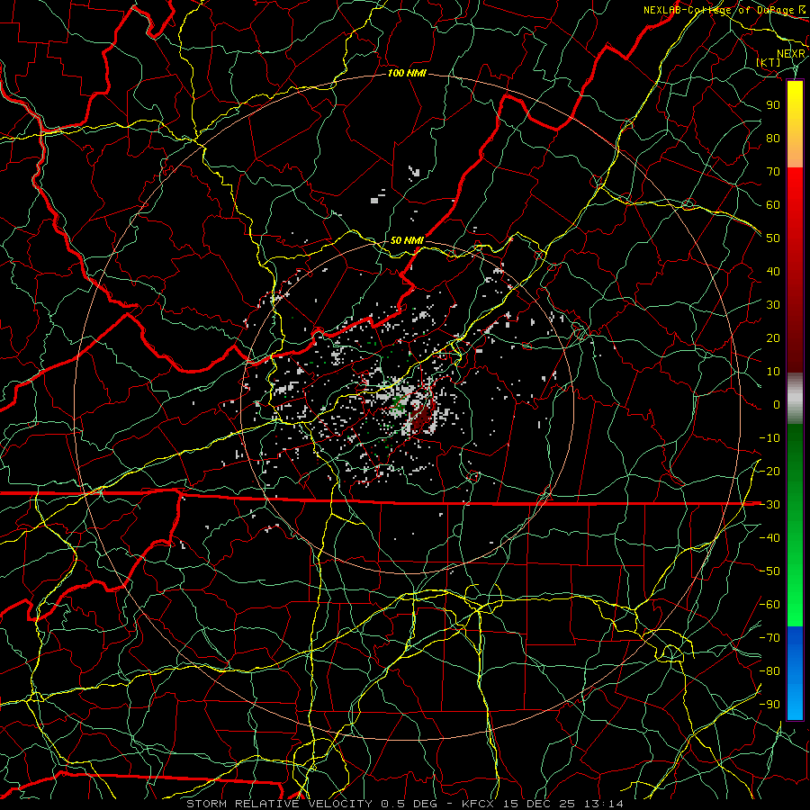Click the -80 value on the velocity scale
810x810 pixels.
(x=769, y=671)
